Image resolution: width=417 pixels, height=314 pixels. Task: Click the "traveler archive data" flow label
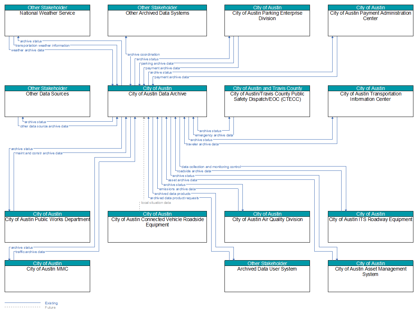[202, 144]
